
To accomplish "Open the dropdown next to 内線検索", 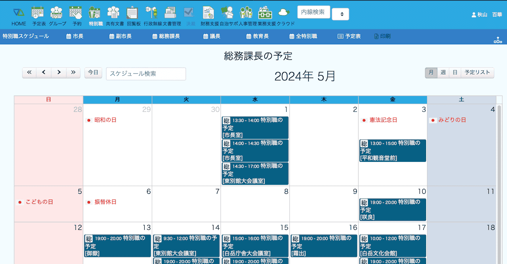I will (340, 14).
